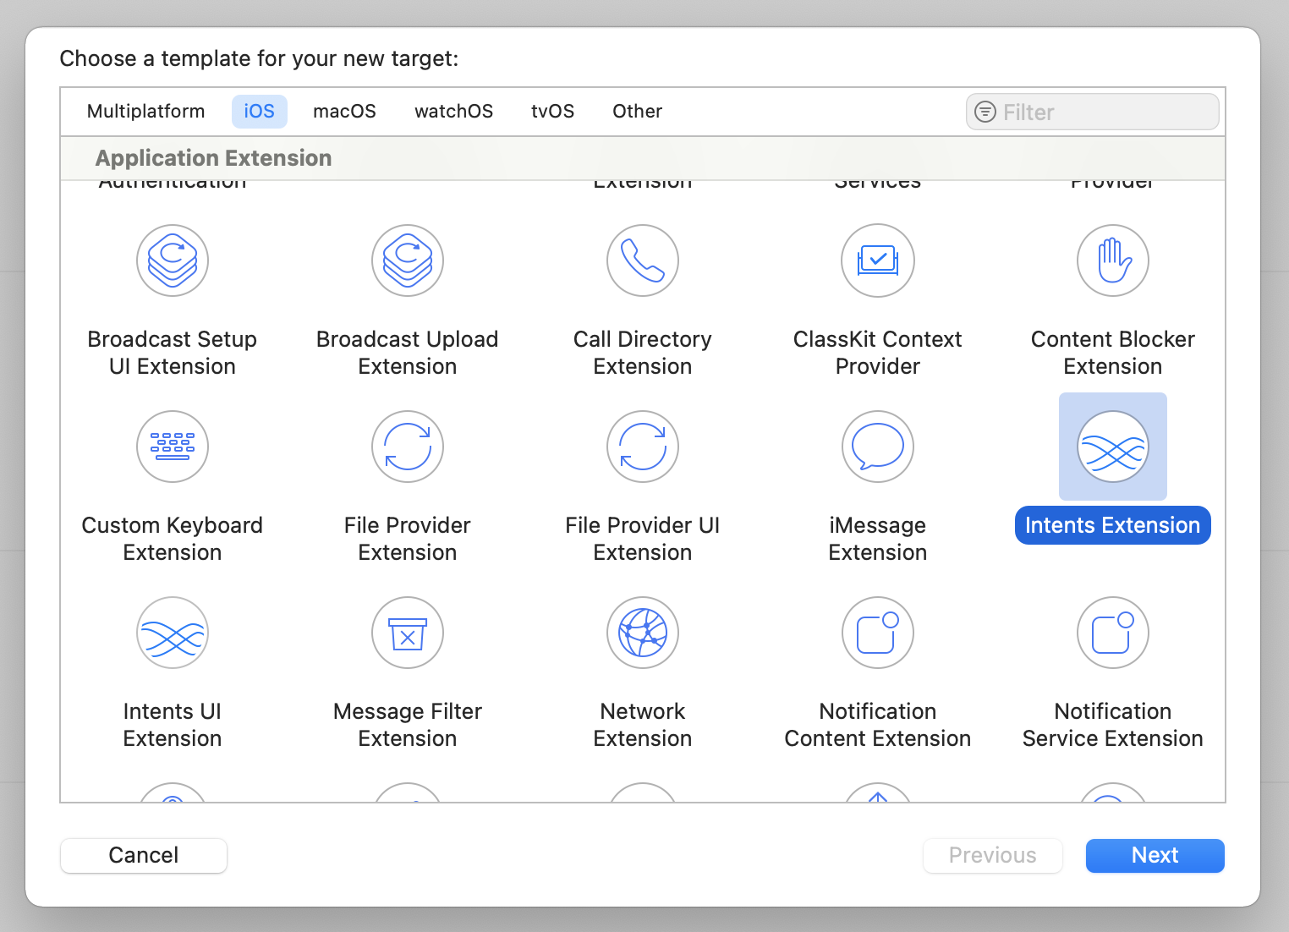
Task: Select the ClassKit Context Provider icon
Action: point(878,260)
